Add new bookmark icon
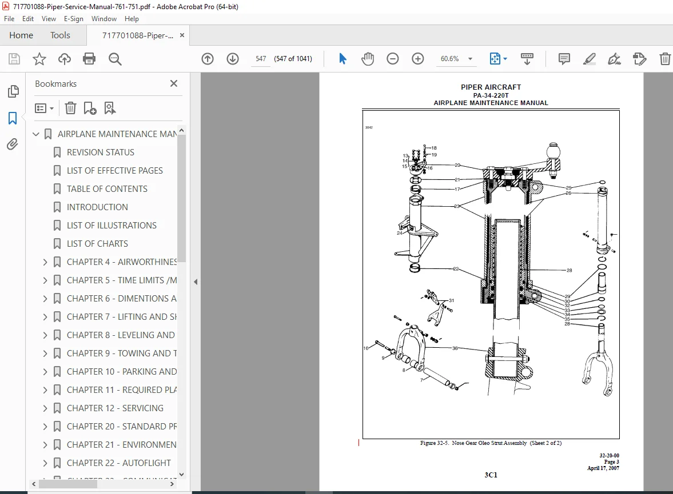 [90, 108]
